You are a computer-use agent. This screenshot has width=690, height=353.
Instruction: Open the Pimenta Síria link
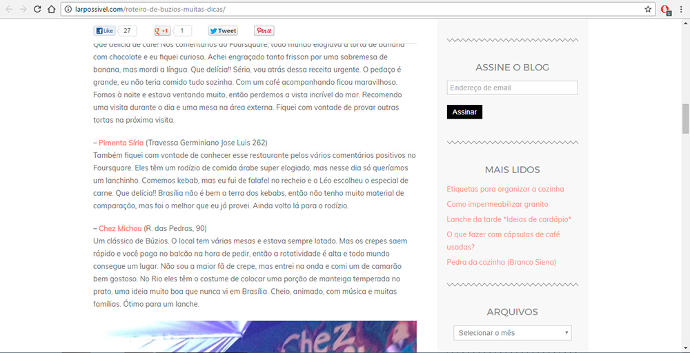click(x=121, y=143)
